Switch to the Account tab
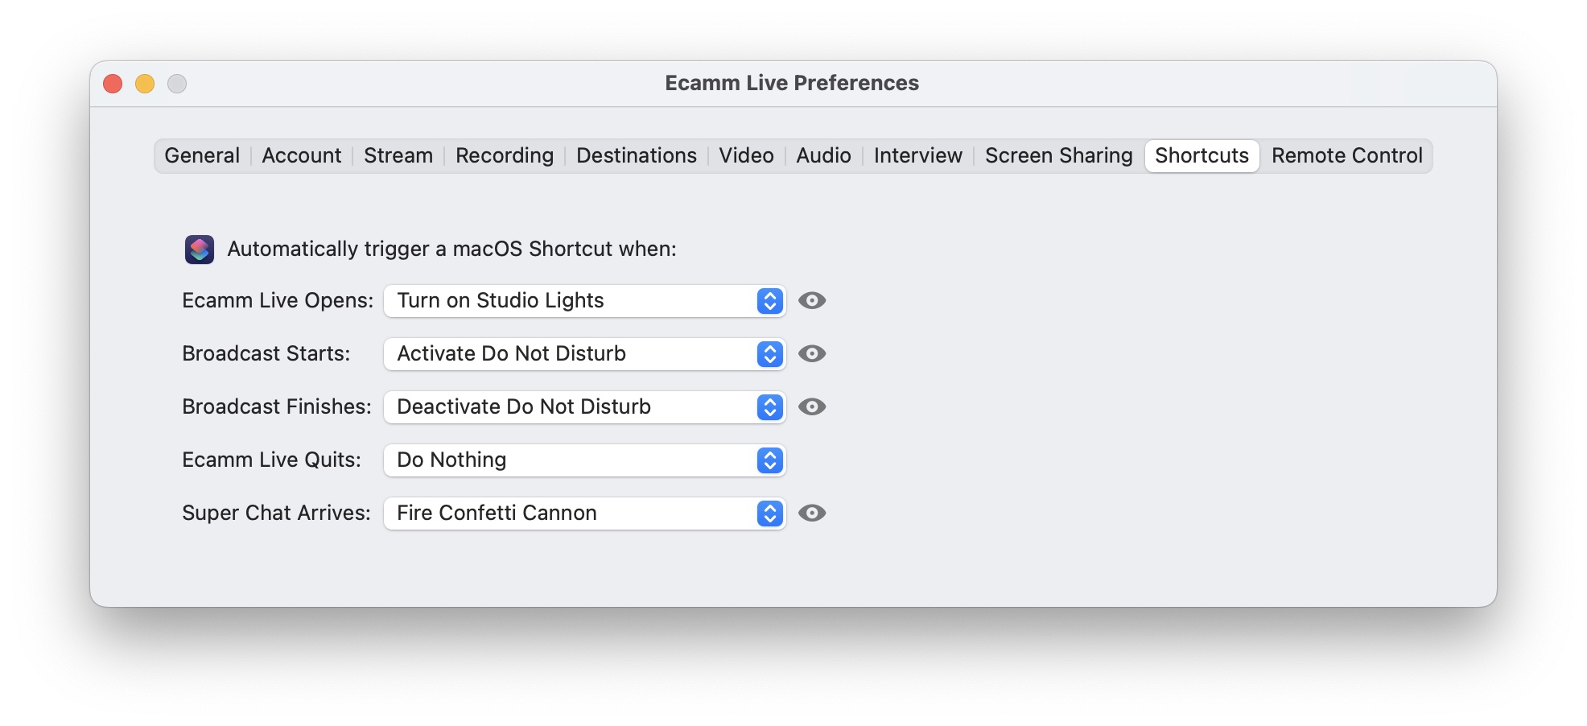The height and width of the screenshot is (726, 1587). [302, 155]
